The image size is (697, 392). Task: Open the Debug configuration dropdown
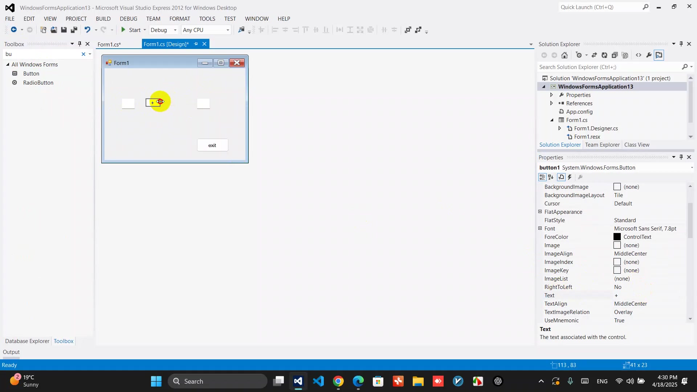(x=175, y=30)
